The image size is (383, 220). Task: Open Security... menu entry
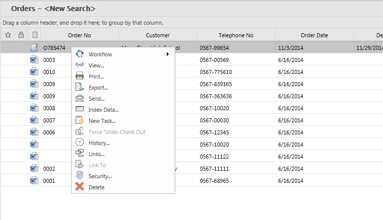click(123, 176)
